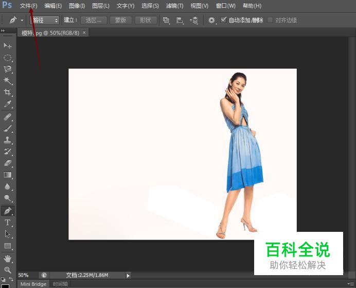Select the Elliptical Marquee tool
Image resolution: width=356 pixels, height=288 pixels.
click(8, 58)
